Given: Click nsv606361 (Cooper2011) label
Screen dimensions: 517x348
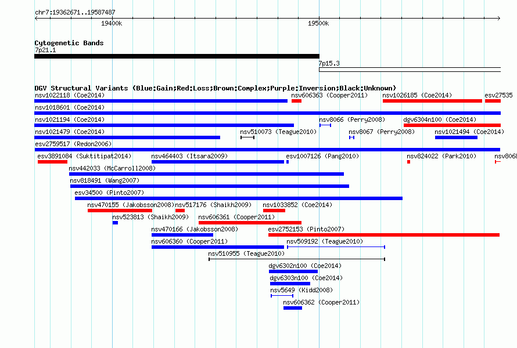Looking at the screenshot, I should click(x=236, y=217).
